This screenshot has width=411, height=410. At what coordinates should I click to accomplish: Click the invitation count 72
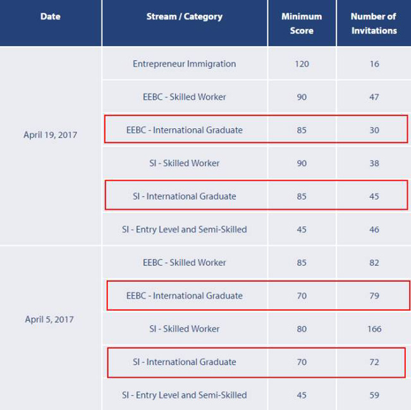(374, 362)
